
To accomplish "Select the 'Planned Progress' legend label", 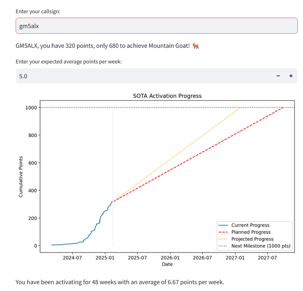I will click(x=251, y=232).
